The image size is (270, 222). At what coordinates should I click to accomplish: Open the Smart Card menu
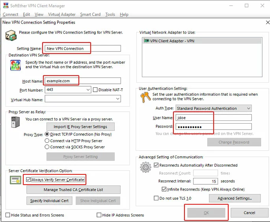point(90,15)
